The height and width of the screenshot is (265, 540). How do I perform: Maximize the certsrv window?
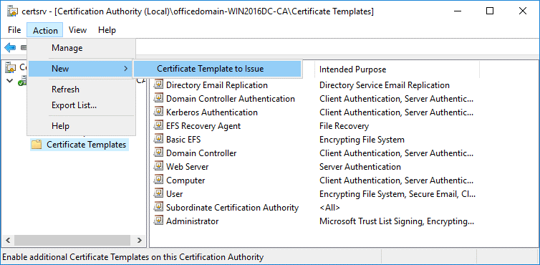[x=489, y=11]
